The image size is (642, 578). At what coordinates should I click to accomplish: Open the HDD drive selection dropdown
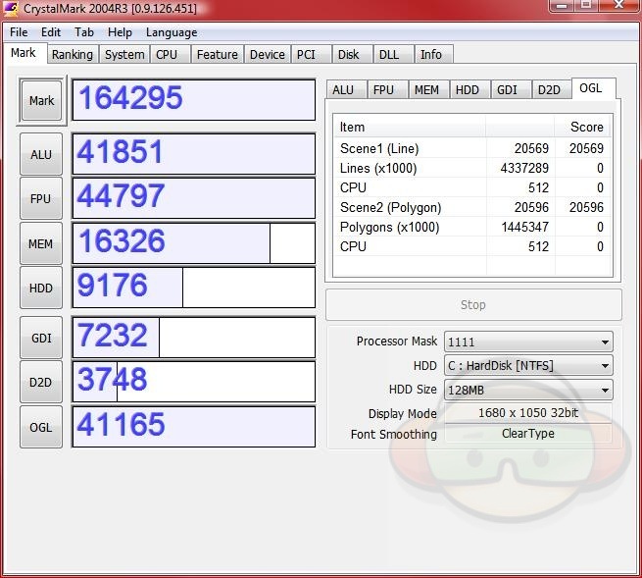(527, 366)
